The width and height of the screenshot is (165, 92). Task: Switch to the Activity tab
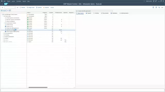click(x=96, y=13)
